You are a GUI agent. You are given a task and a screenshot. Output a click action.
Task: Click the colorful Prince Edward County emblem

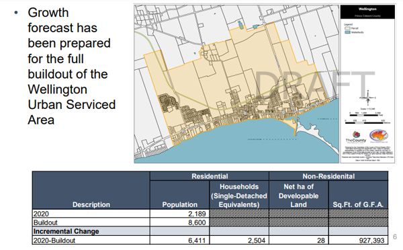tap(379, 136)
